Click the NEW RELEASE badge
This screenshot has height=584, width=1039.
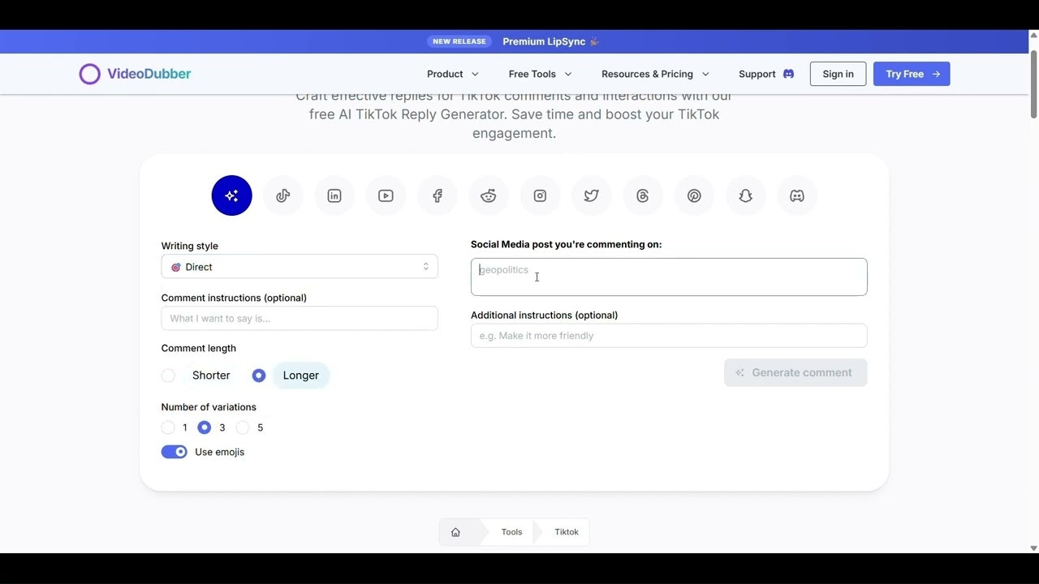[x=459, y=41]
